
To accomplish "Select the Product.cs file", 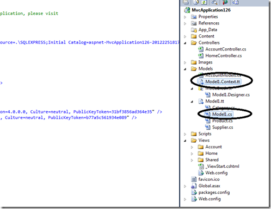I will pos(223,121).
